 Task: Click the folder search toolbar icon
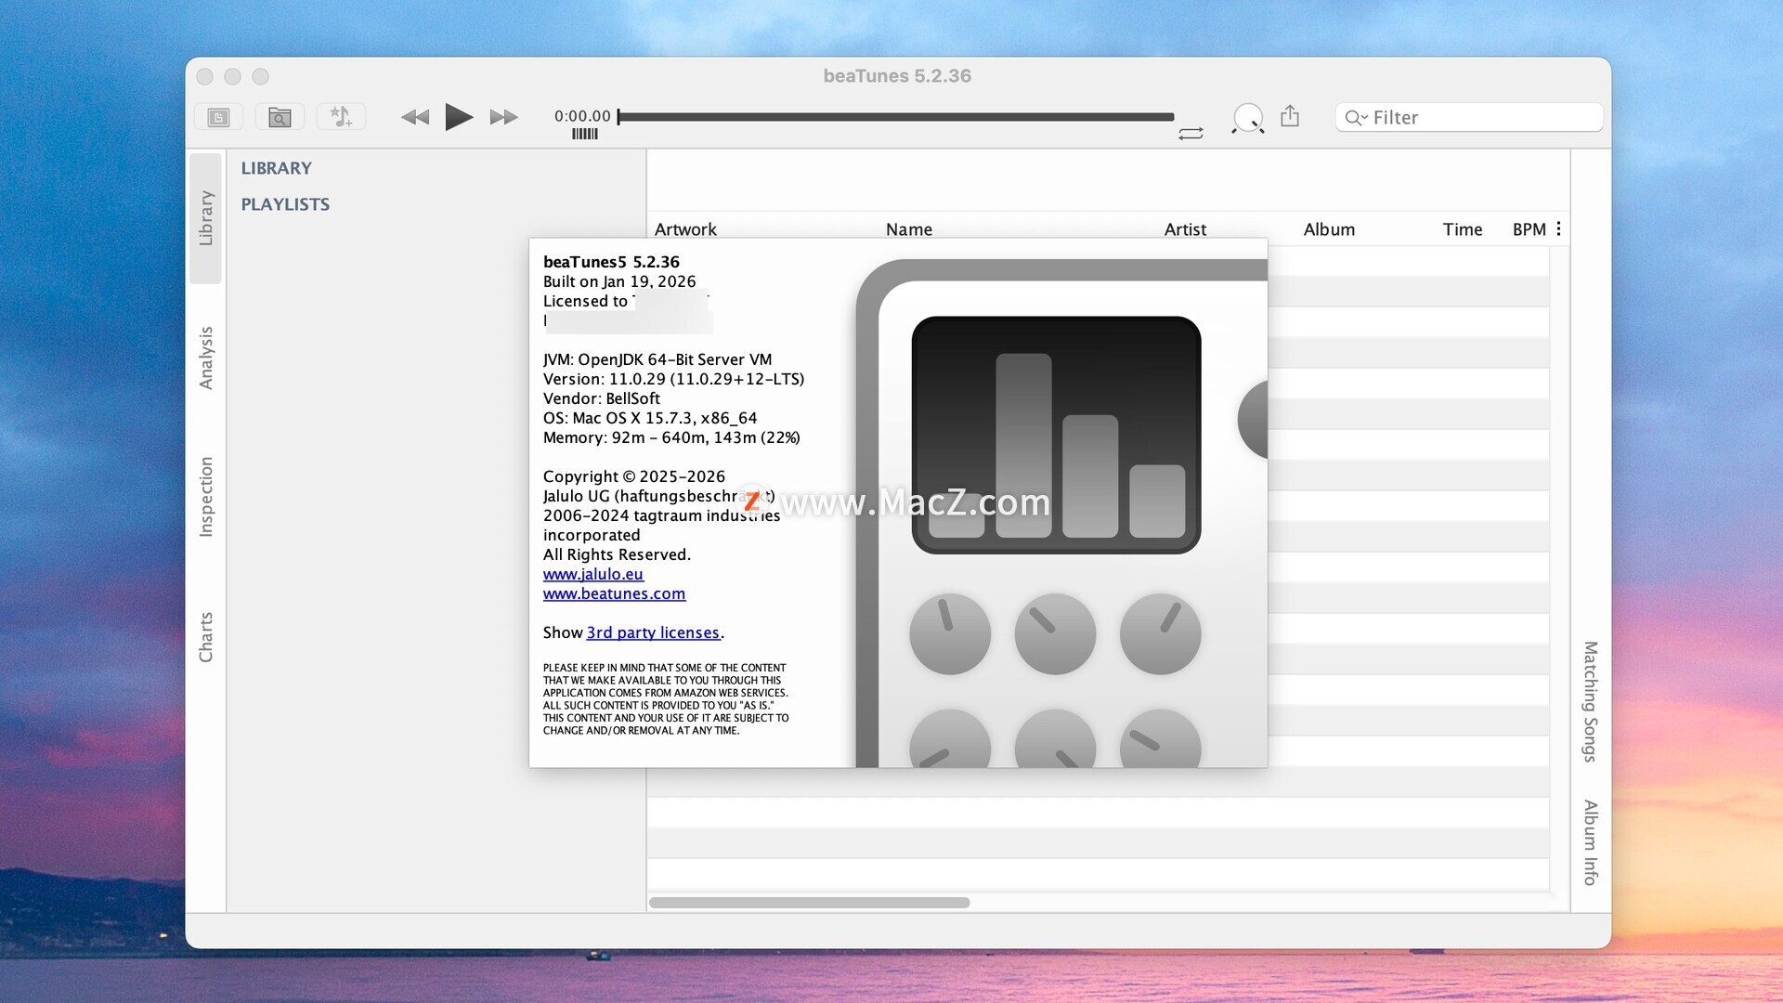[280, 117]
